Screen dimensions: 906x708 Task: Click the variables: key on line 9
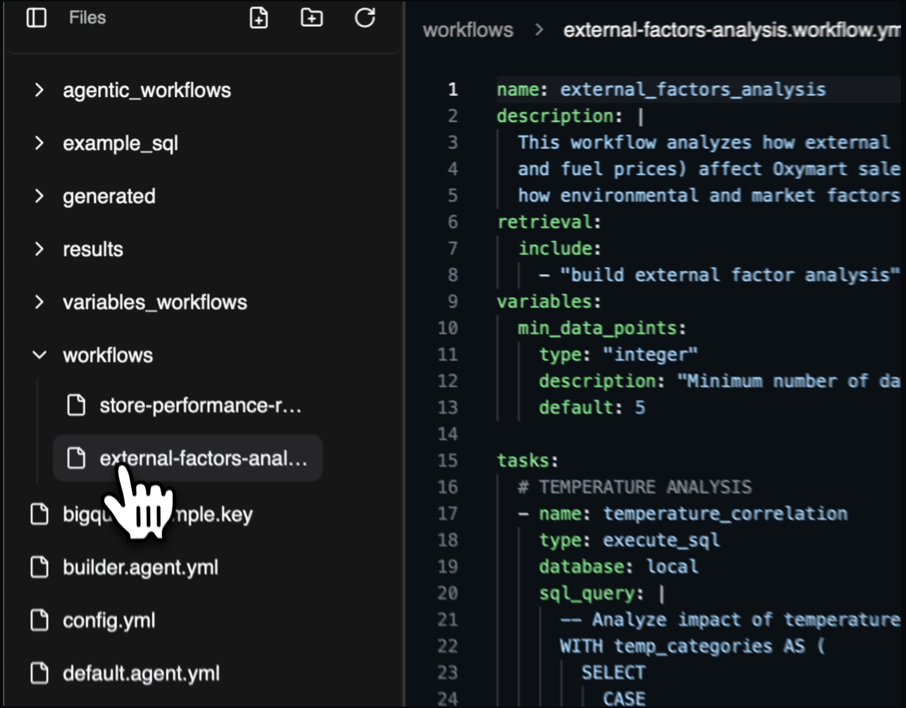(549, 302)
